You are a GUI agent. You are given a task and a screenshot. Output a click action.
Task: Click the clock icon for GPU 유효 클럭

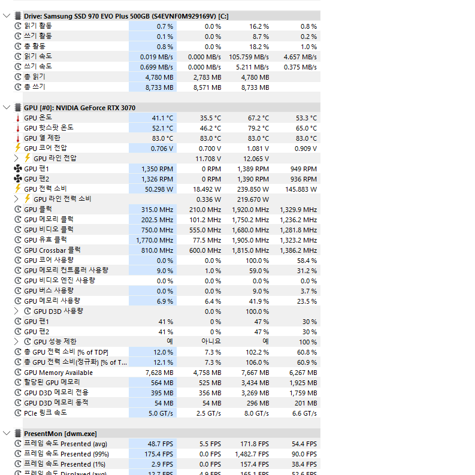[x=18, y=240]
